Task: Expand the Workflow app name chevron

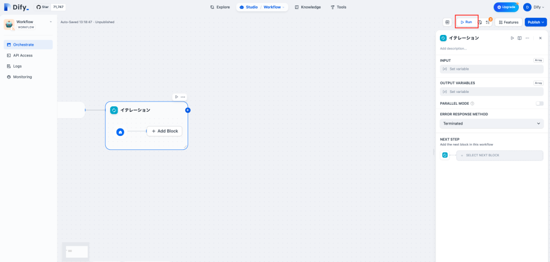Action: coord(50,22)
